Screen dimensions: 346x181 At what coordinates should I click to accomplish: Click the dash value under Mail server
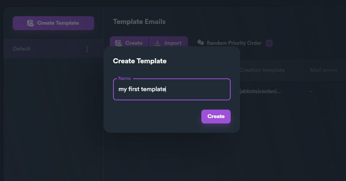pos(311,91)
